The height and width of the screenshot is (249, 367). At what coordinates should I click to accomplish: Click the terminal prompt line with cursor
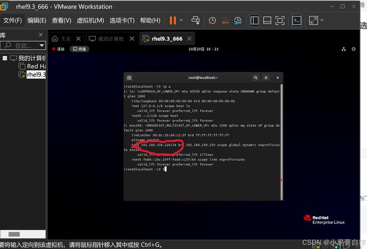click(x=145, y=169)
